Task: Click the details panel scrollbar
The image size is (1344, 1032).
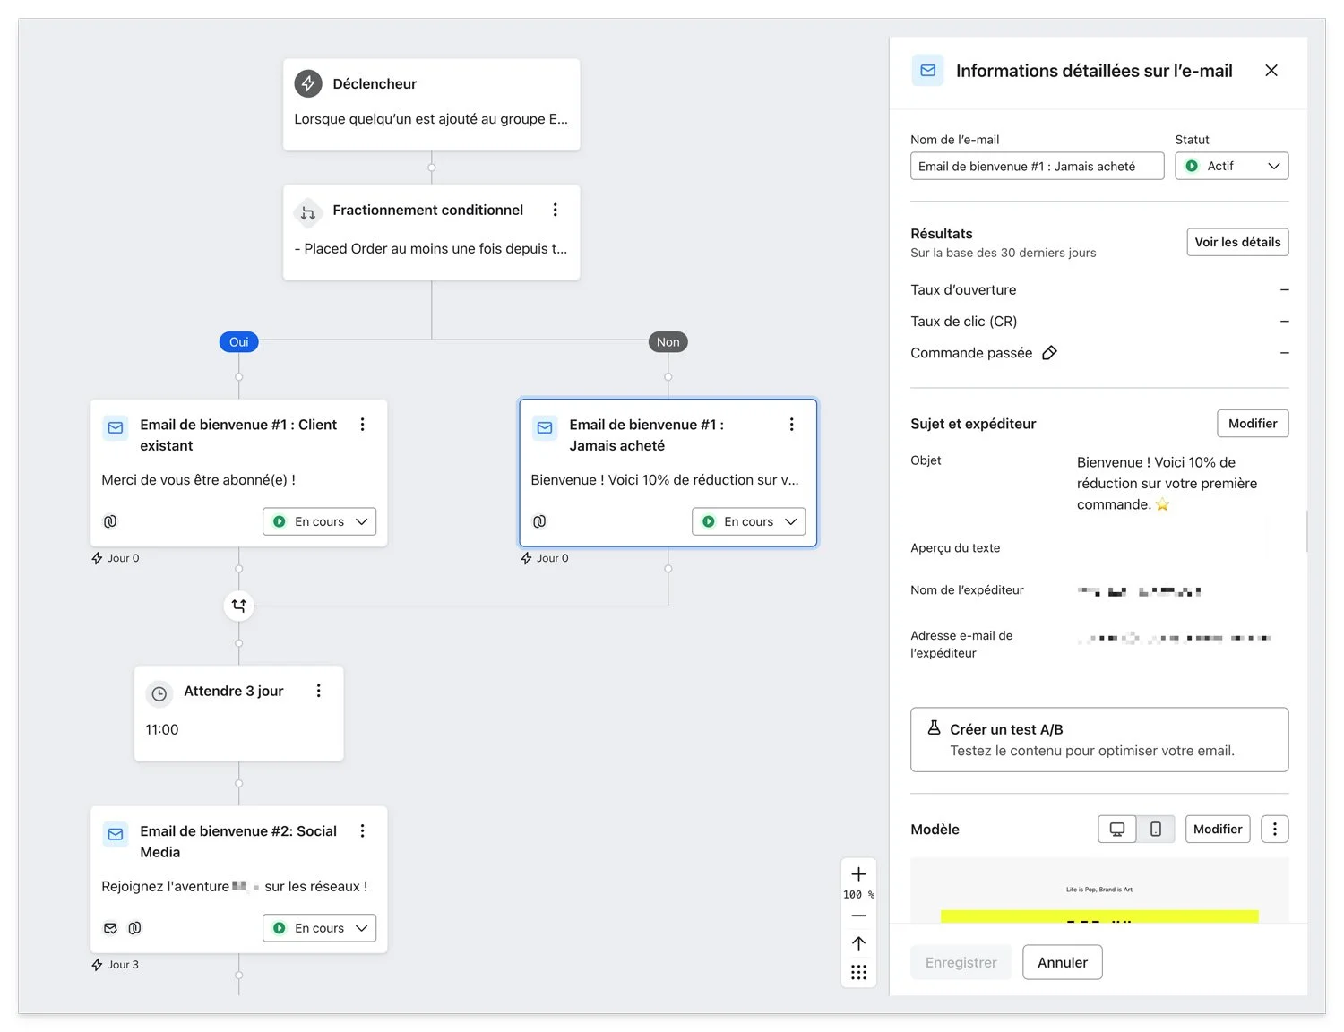Action: (1307, 531)
